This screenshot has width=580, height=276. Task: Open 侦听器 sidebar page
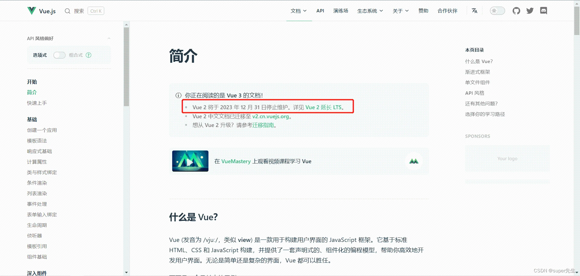34,236
